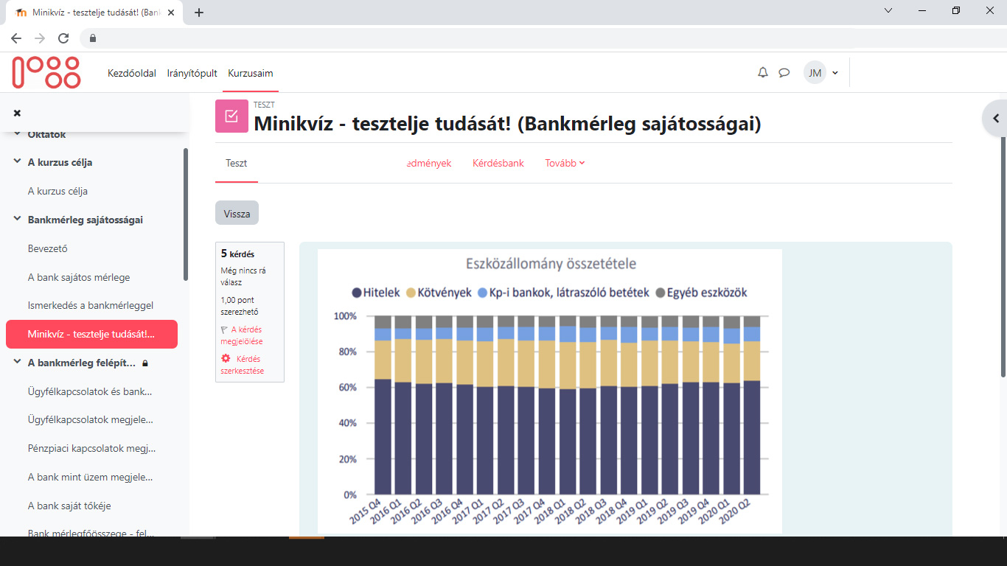Screen dimensions: 1007x566
Task: Open the notifications bell icon
Action: click(x=763, y=72)
